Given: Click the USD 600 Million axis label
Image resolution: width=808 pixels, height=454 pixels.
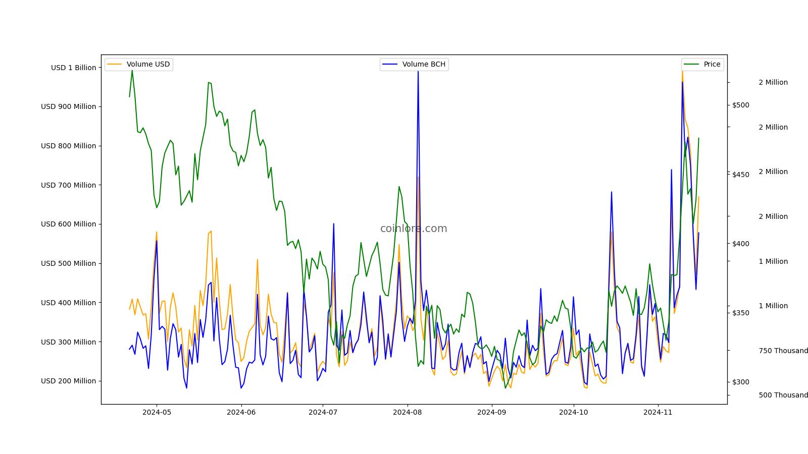Looking at the screenshot, I should point(68,224).
